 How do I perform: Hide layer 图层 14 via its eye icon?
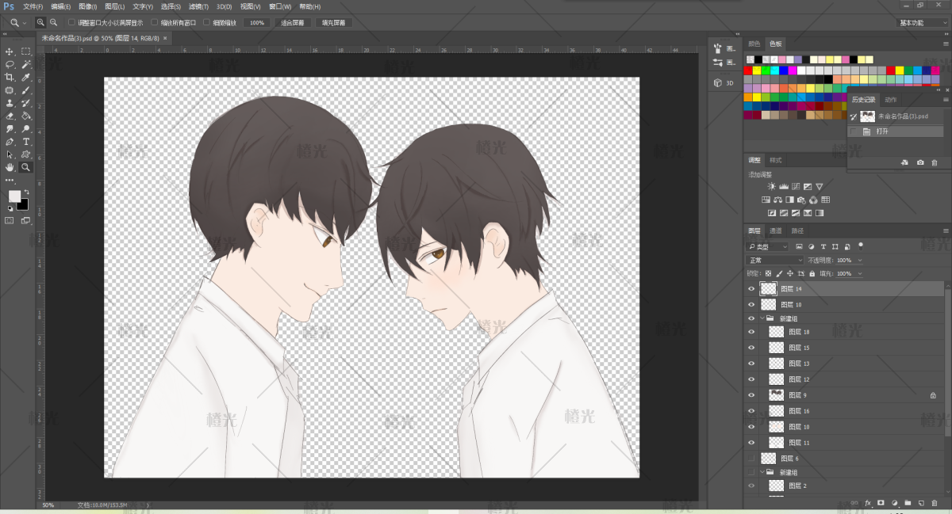pos(751,289)
